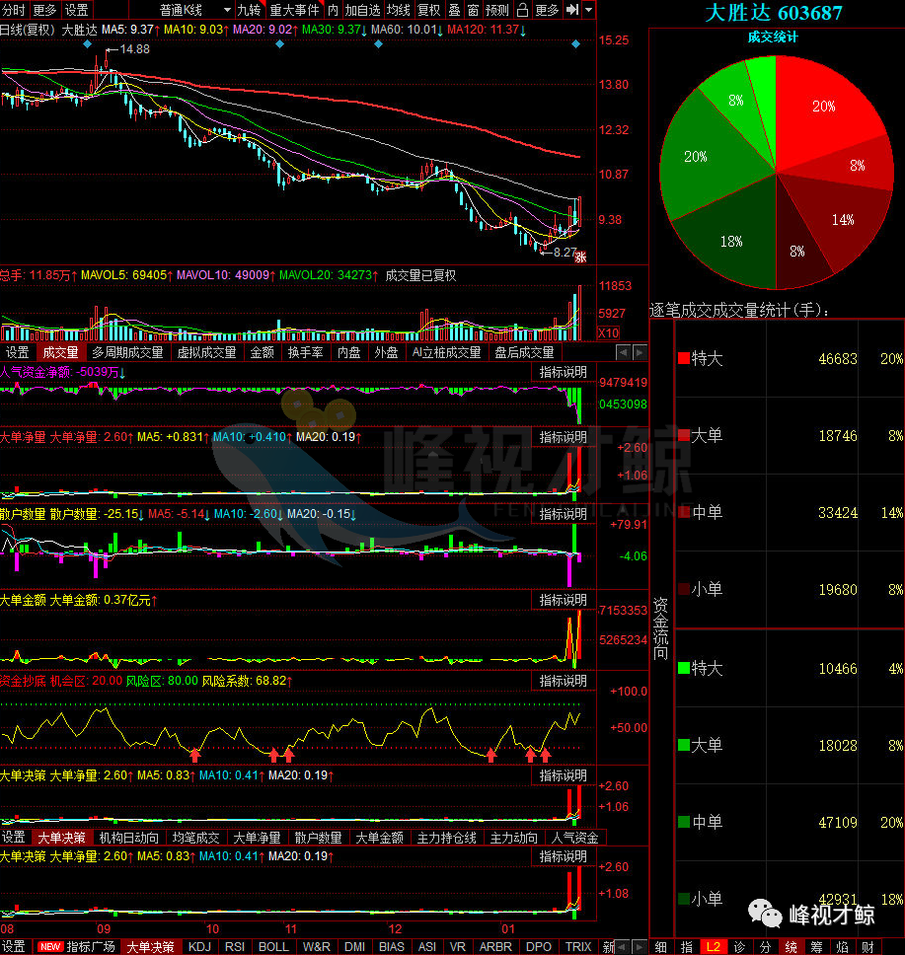The image size is (905, 955).
Task: Add stock via 加自选 button
Action: (362, 10)
